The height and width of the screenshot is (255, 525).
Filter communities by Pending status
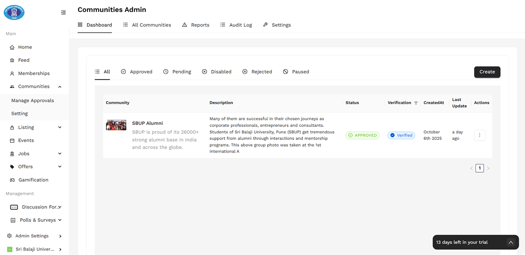(177, 72)
